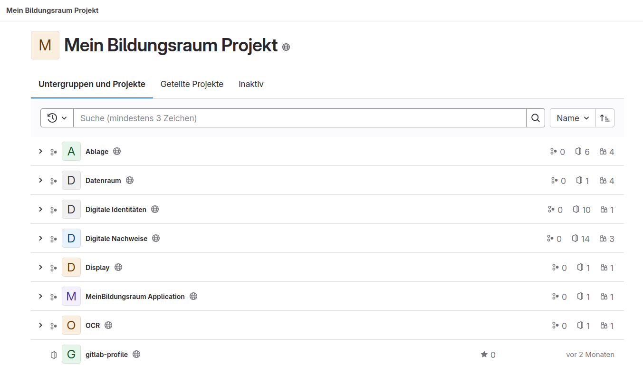Click globe icon beside Digitale Nachweise
This screenshot has height=376, width=643.
click(x=156, y=238)
